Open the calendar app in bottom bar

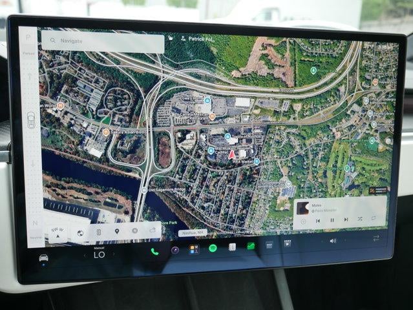(269, 245)
